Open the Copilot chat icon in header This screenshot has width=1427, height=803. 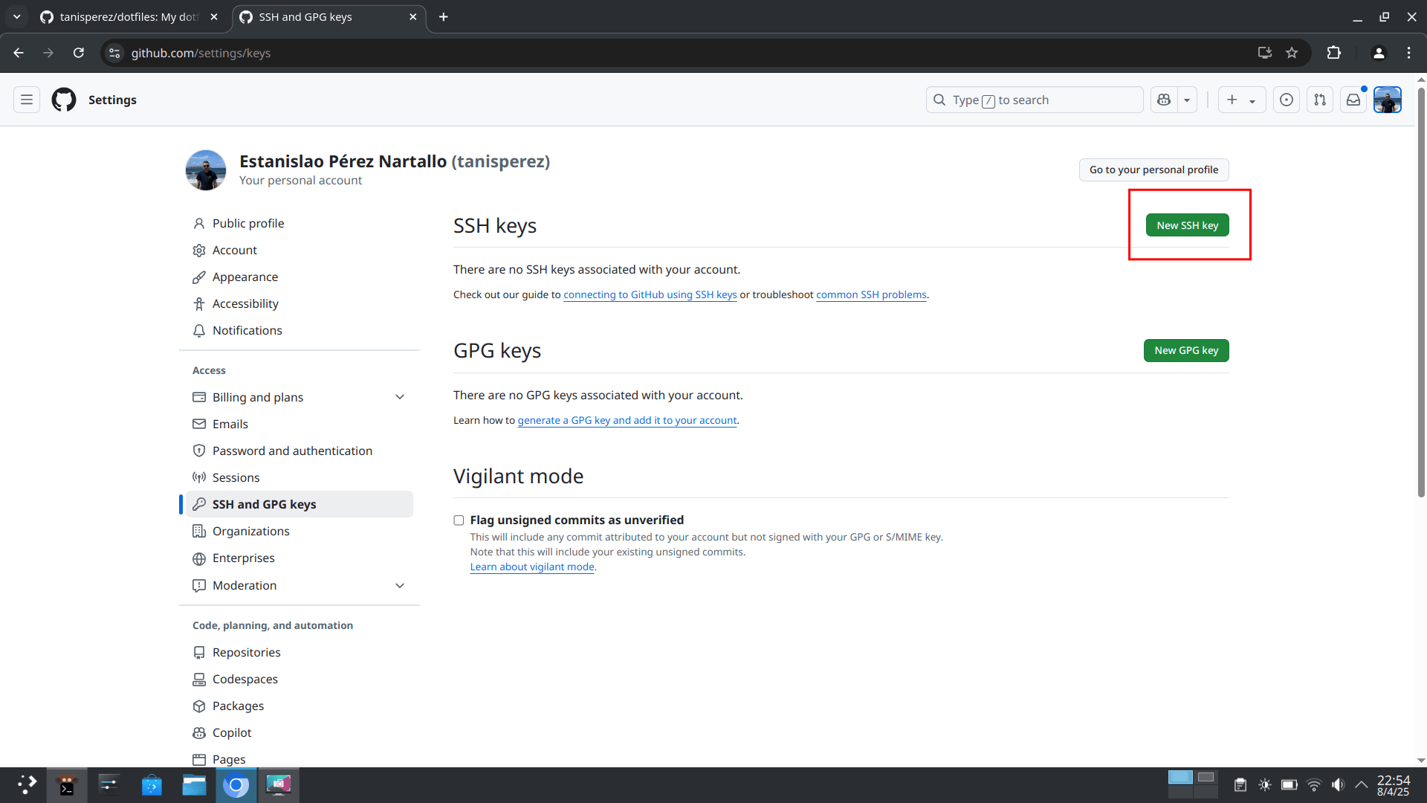(x=1164, y=99)
